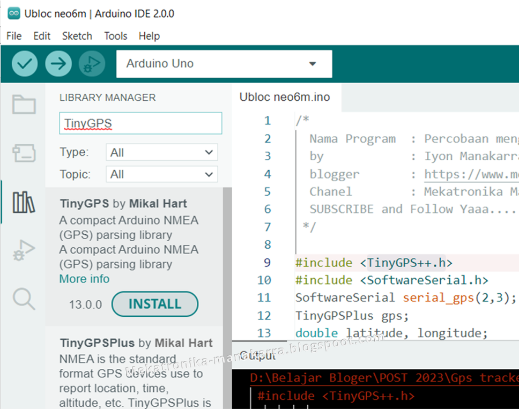This screenshot has width=519, height=409.
Task: Click the Start Debugging toolbar button
Action: [x=92, y=64]
